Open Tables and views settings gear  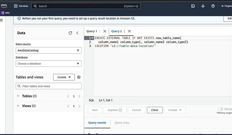pyautogui.click(x=79, y=77)
